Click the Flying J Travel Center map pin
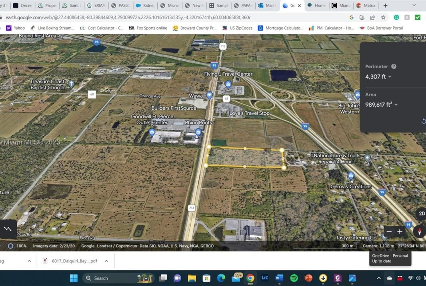This screenshot has width=426, height=286. 228,85
